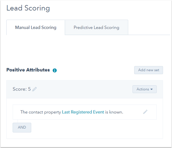Screen dimensions: 172x148
Task: Click the score set header bar
Action: (84, 89)
